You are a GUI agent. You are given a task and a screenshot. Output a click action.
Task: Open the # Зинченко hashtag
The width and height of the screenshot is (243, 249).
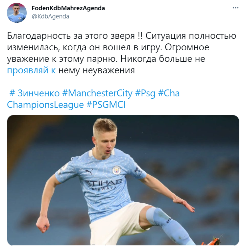pos(35,93)
